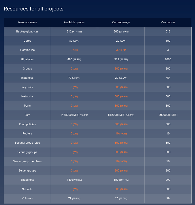Select the Backup gigabytes row name
The width and height of the screenshot is (195, 205).
point(27,31)
